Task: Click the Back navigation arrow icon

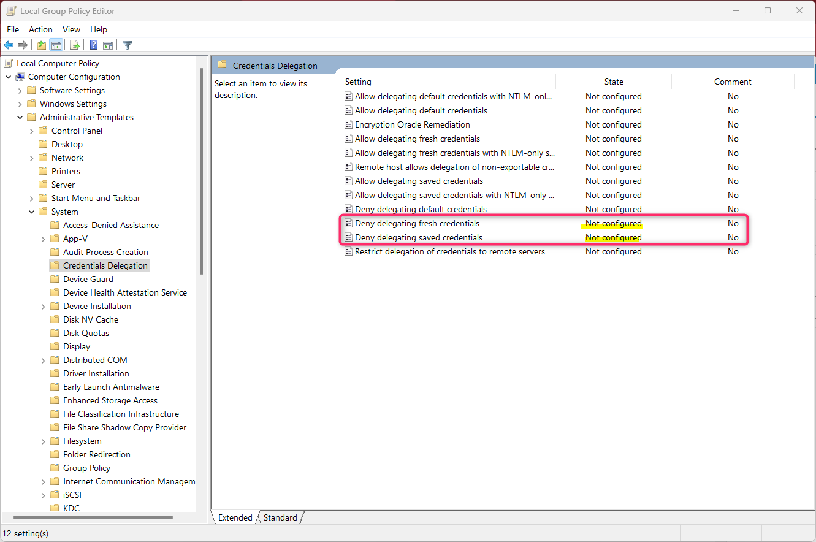Action: pos(8,44)
